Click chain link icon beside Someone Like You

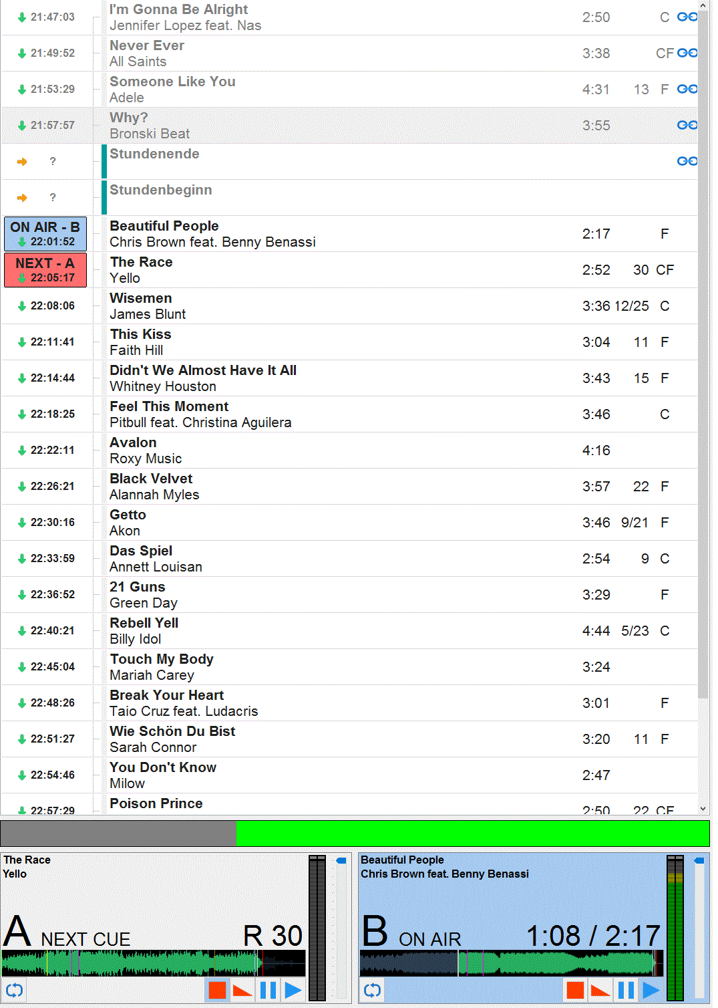click(687, 89)
